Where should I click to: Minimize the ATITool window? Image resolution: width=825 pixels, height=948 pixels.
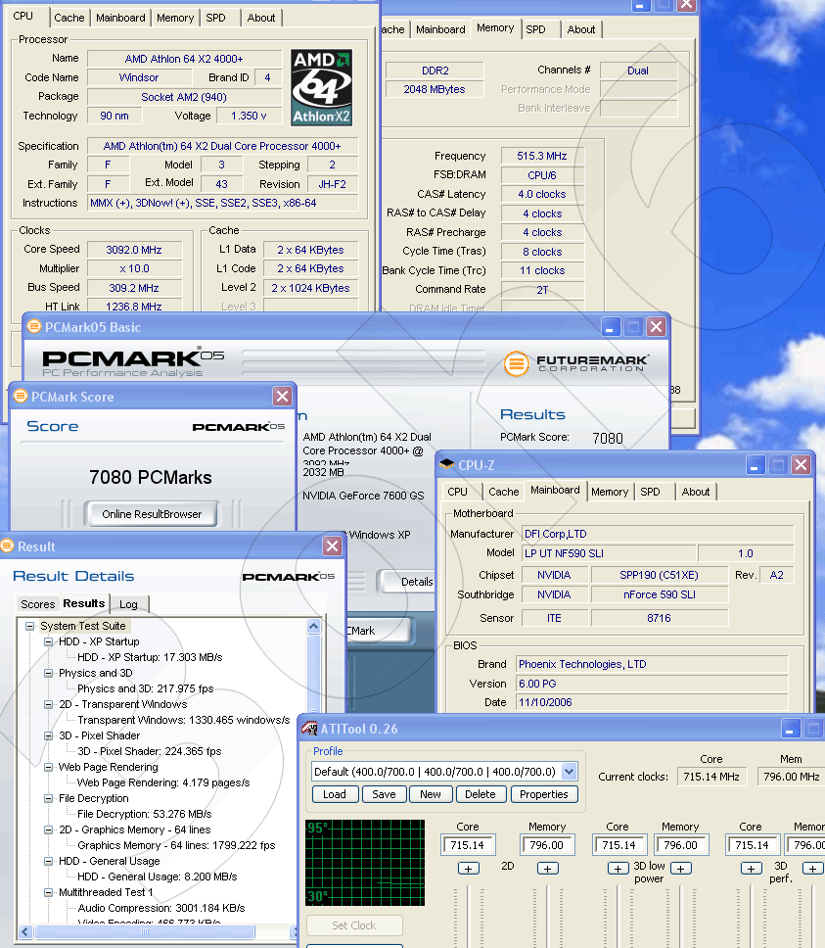[790, 729]
